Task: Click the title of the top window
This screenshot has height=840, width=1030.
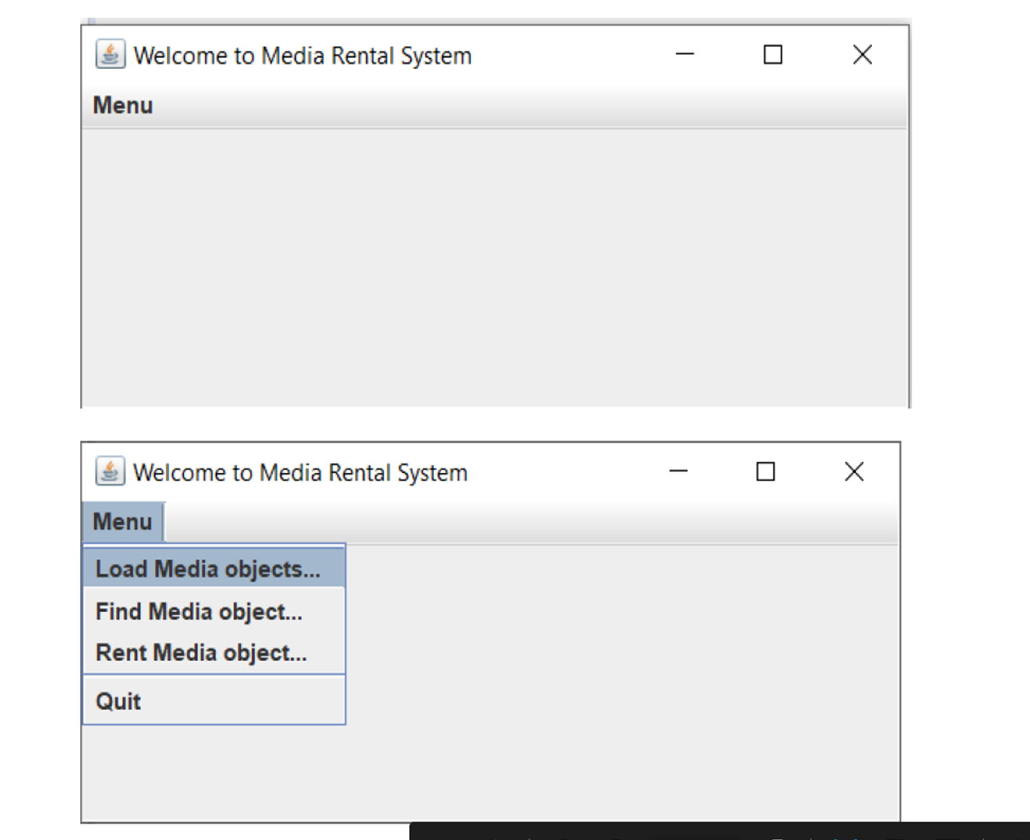Action: (x=302, y=56)
